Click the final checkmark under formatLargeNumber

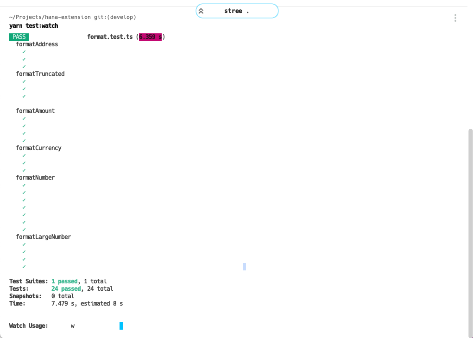point(24,267)
